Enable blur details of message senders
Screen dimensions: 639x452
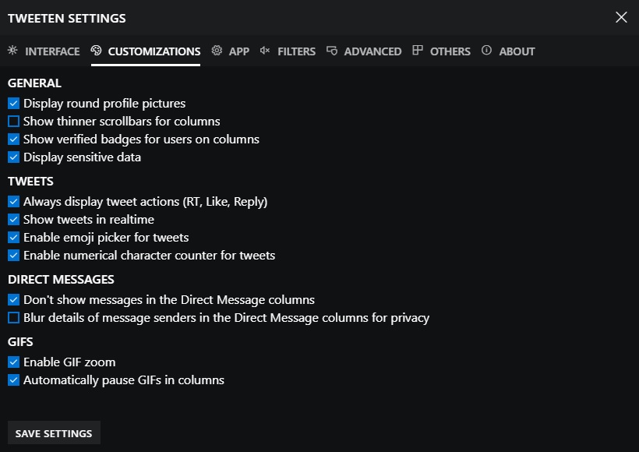pos(13,317)
